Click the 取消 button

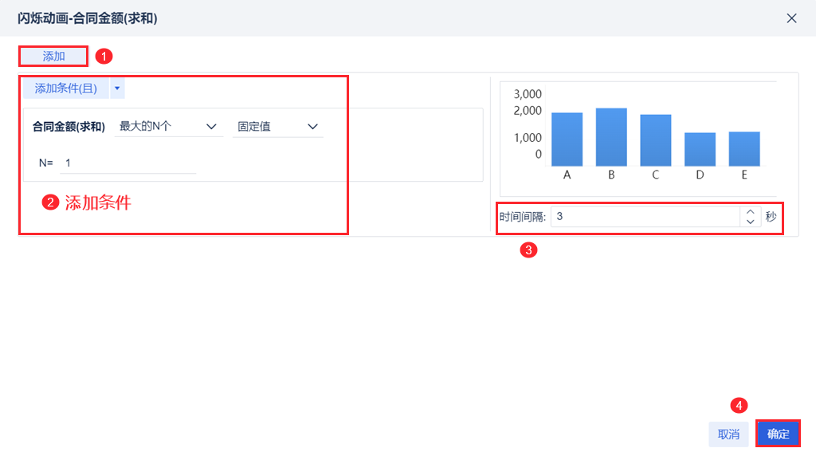tap(728, 434)
